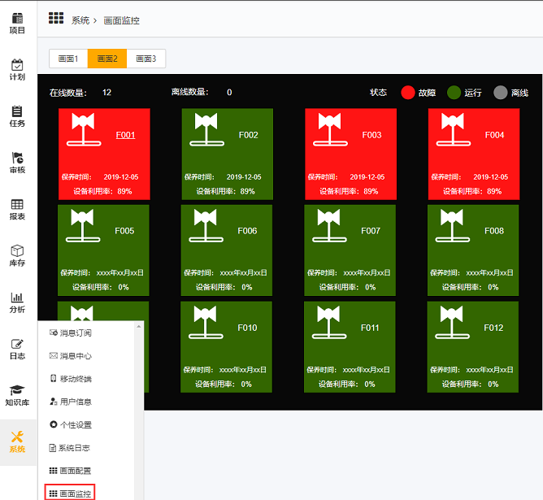
Task: Click the green 运行 status circle
Action: pyautogui.click(x=454, y=93)
